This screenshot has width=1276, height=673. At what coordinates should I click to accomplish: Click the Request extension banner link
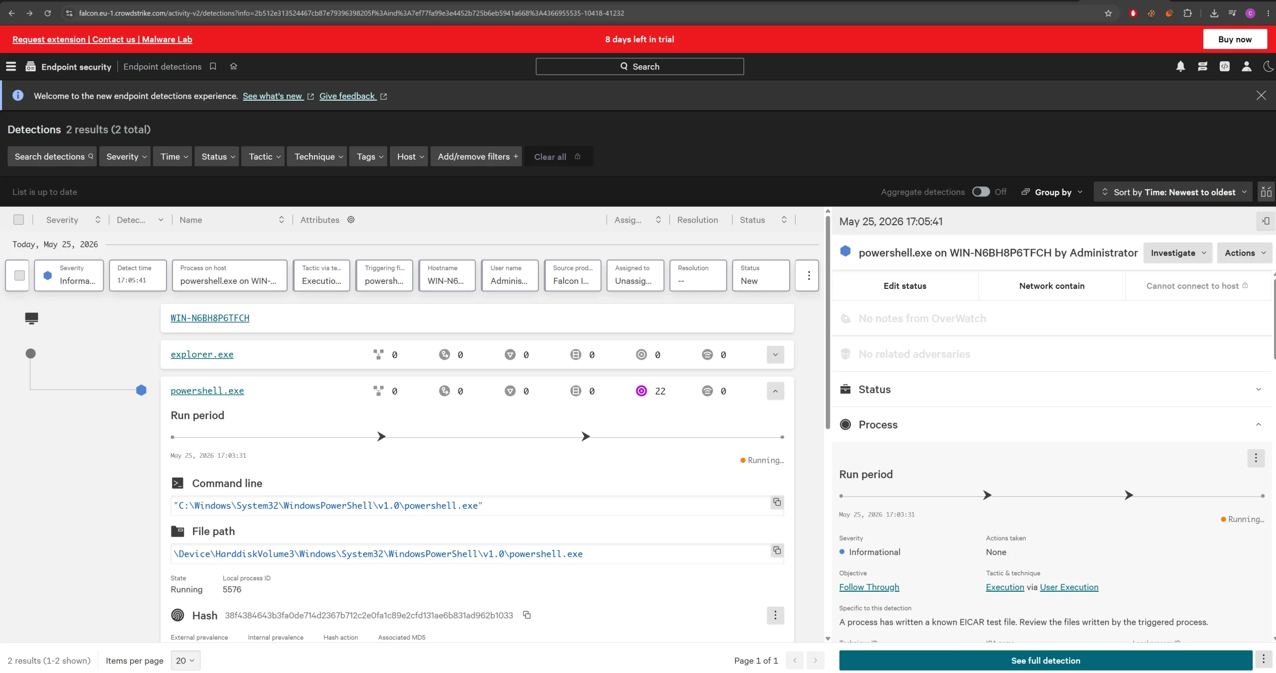49,39
